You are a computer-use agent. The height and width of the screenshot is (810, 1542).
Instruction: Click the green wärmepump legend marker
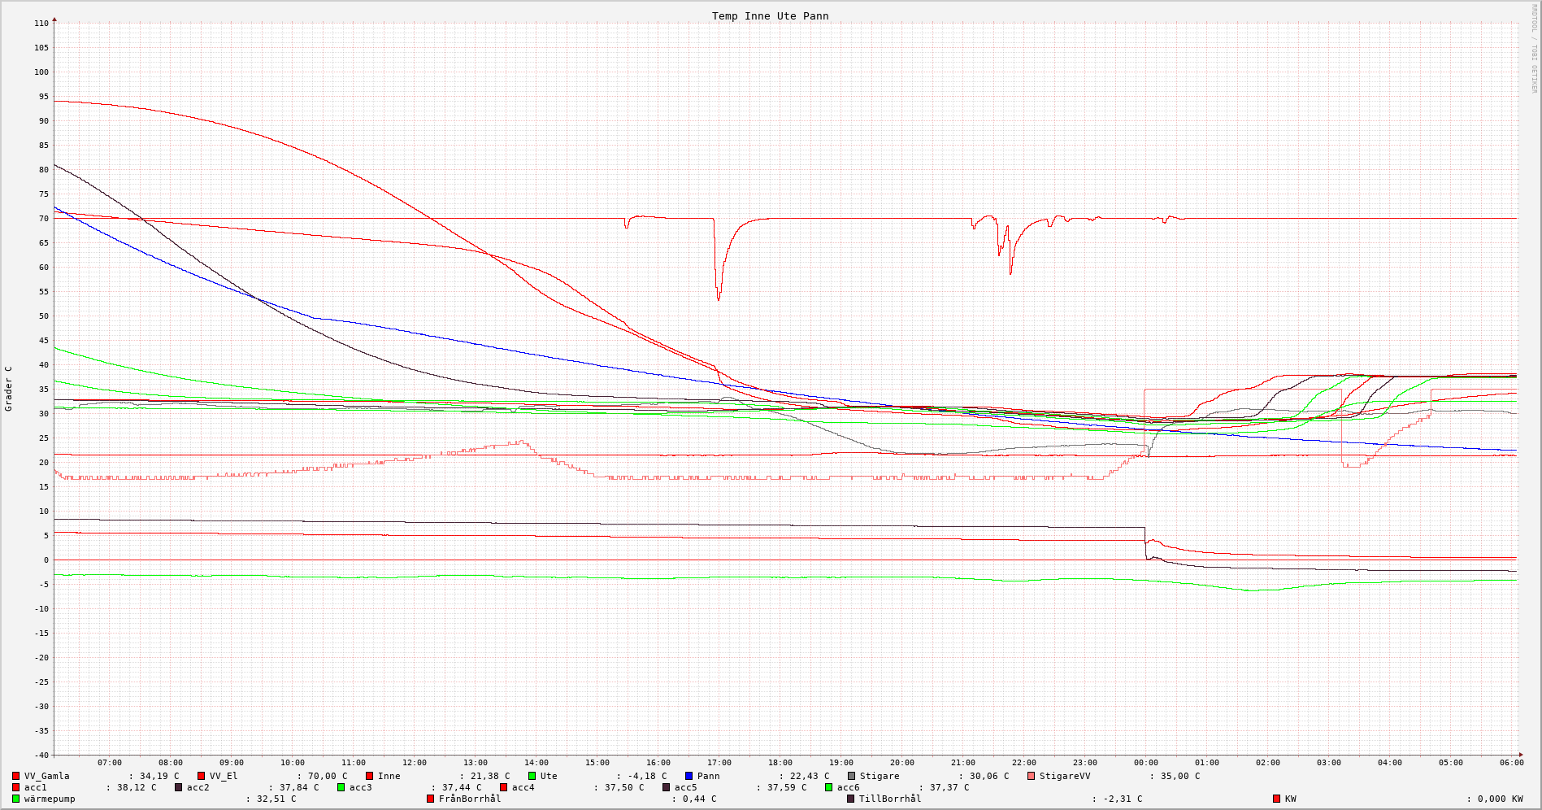point(15,799)
